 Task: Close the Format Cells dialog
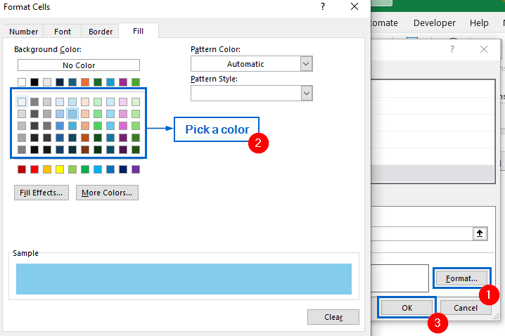354,7
